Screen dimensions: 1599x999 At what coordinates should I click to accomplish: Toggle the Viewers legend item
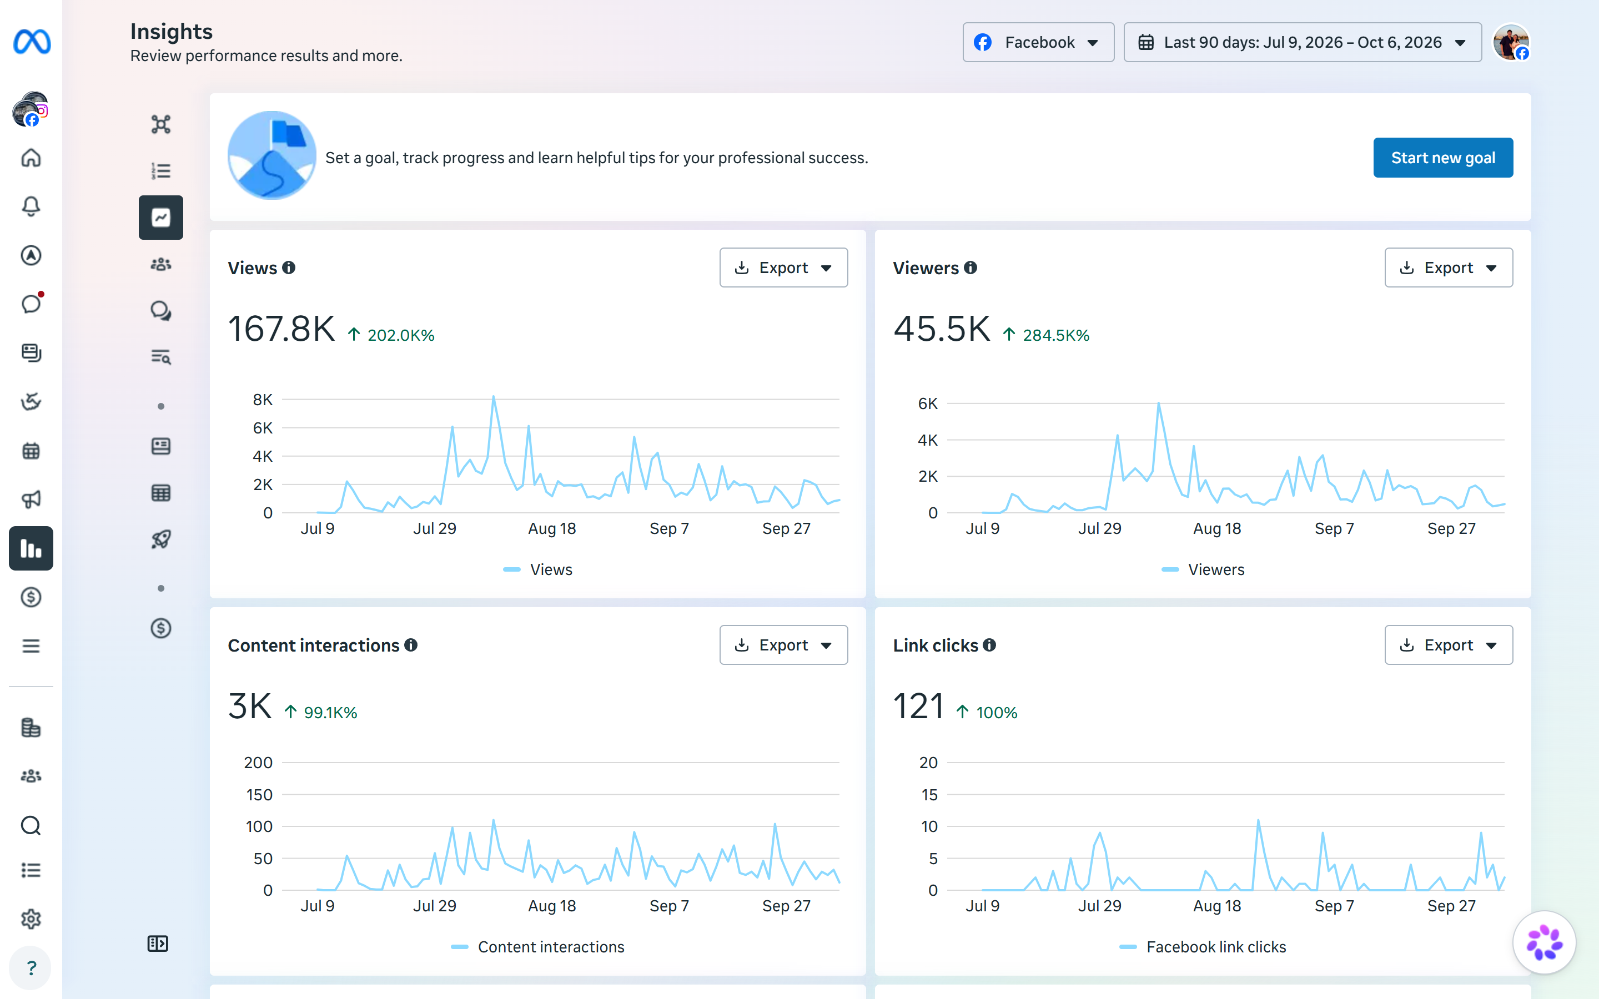1203,569
